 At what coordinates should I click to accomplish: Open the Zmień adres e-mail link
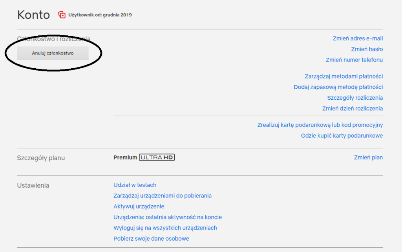tap(358, 38)
